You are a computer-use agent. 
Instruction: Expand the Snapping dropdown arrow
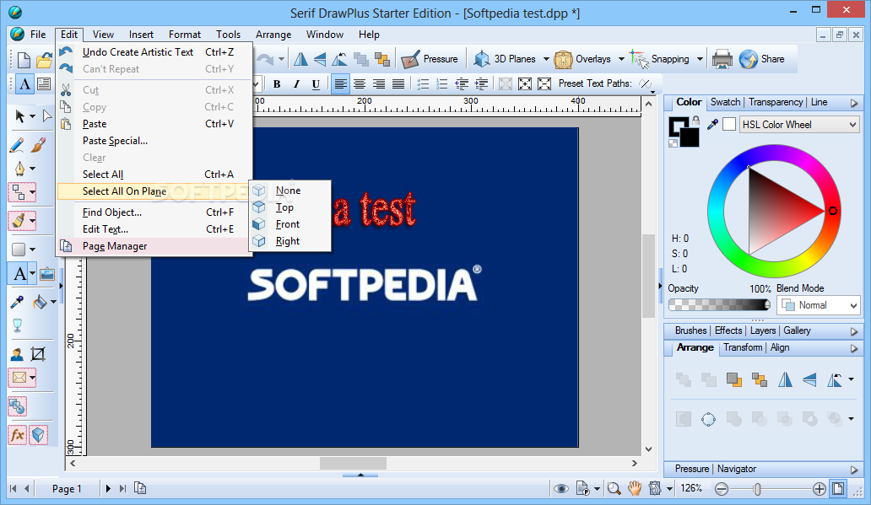700,59
